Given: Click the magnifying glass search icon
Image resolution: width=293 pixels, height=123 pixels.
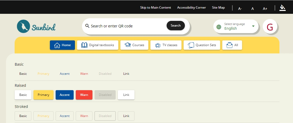Looking at the screenshot, I should coord(87,26).
